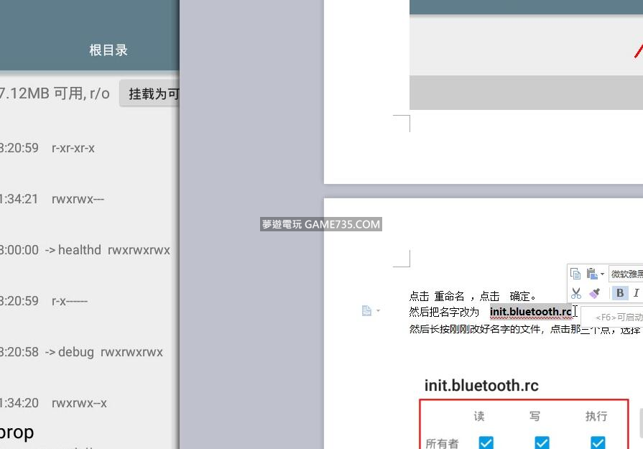Click the init.bluetooth.rc heading in the embedded image
The width and height of the screenshot is (643, 449).
tap(481, 386)
